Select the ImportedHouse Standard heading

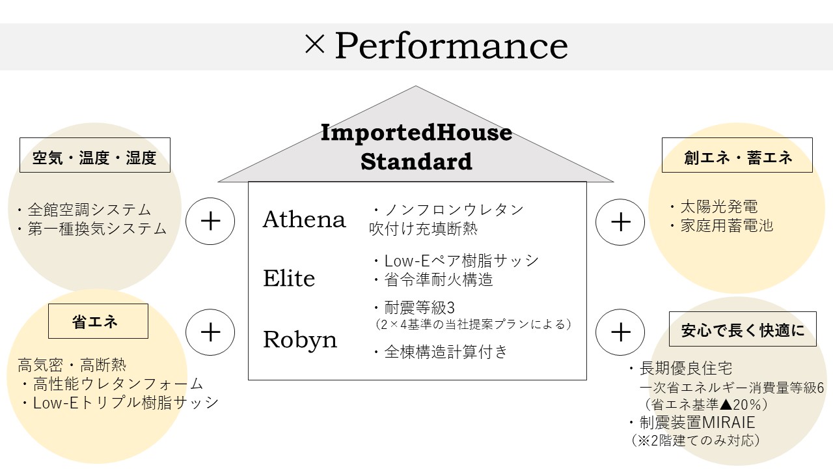(x=416, y=147)
